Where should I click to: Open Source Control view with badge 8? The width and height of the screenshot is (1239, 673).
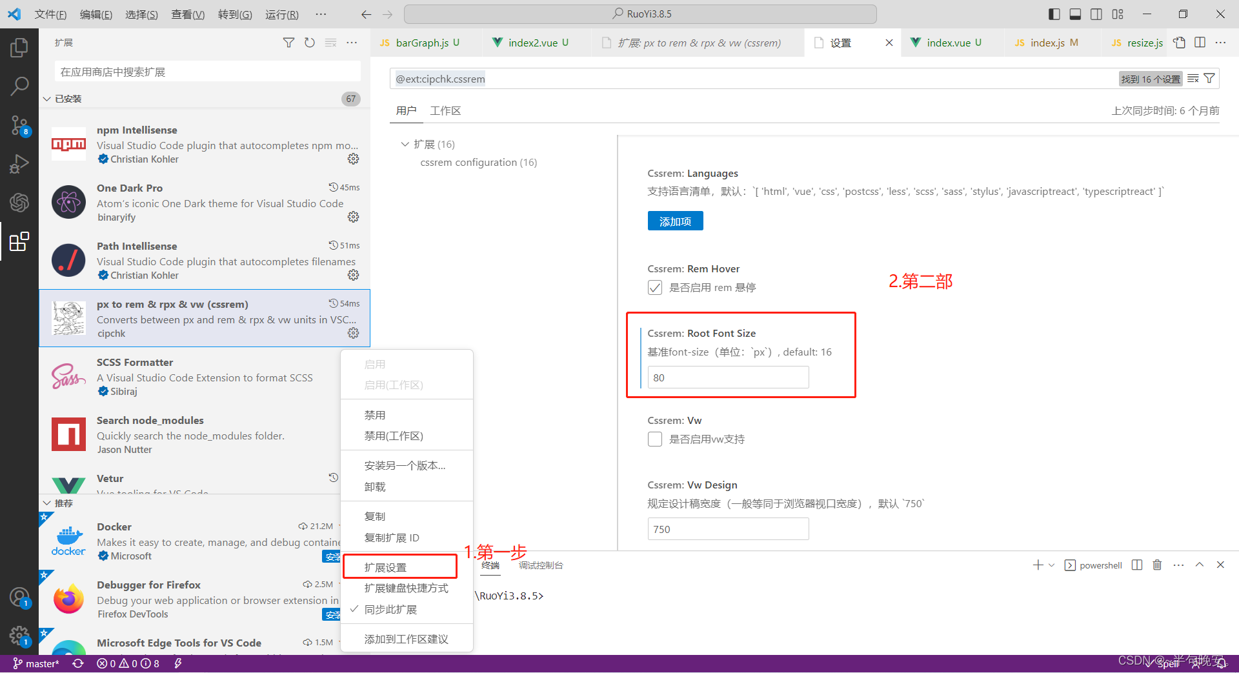click(19, 125)
